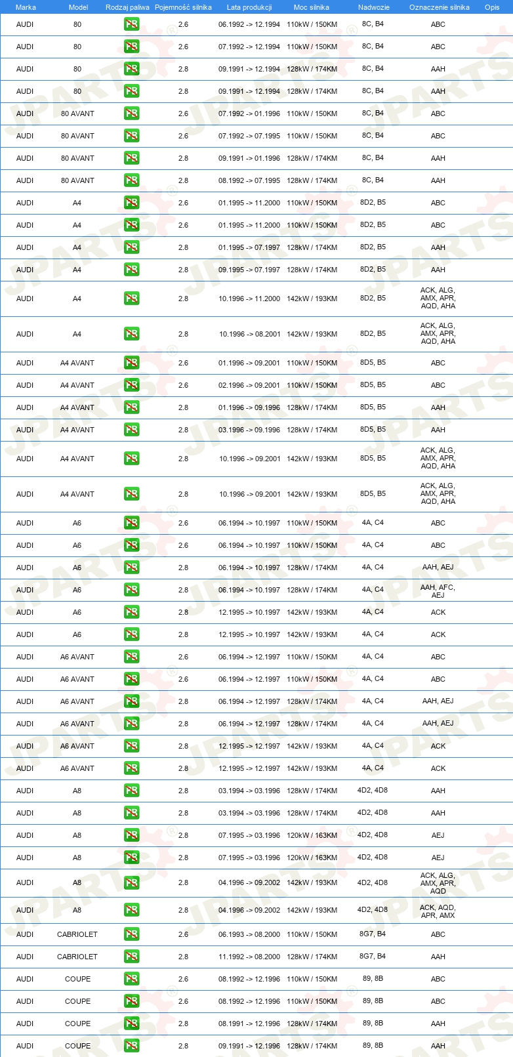Select fuel icon for A4 AVANT 01.1996 -> 09.2001

pos(132,363)
